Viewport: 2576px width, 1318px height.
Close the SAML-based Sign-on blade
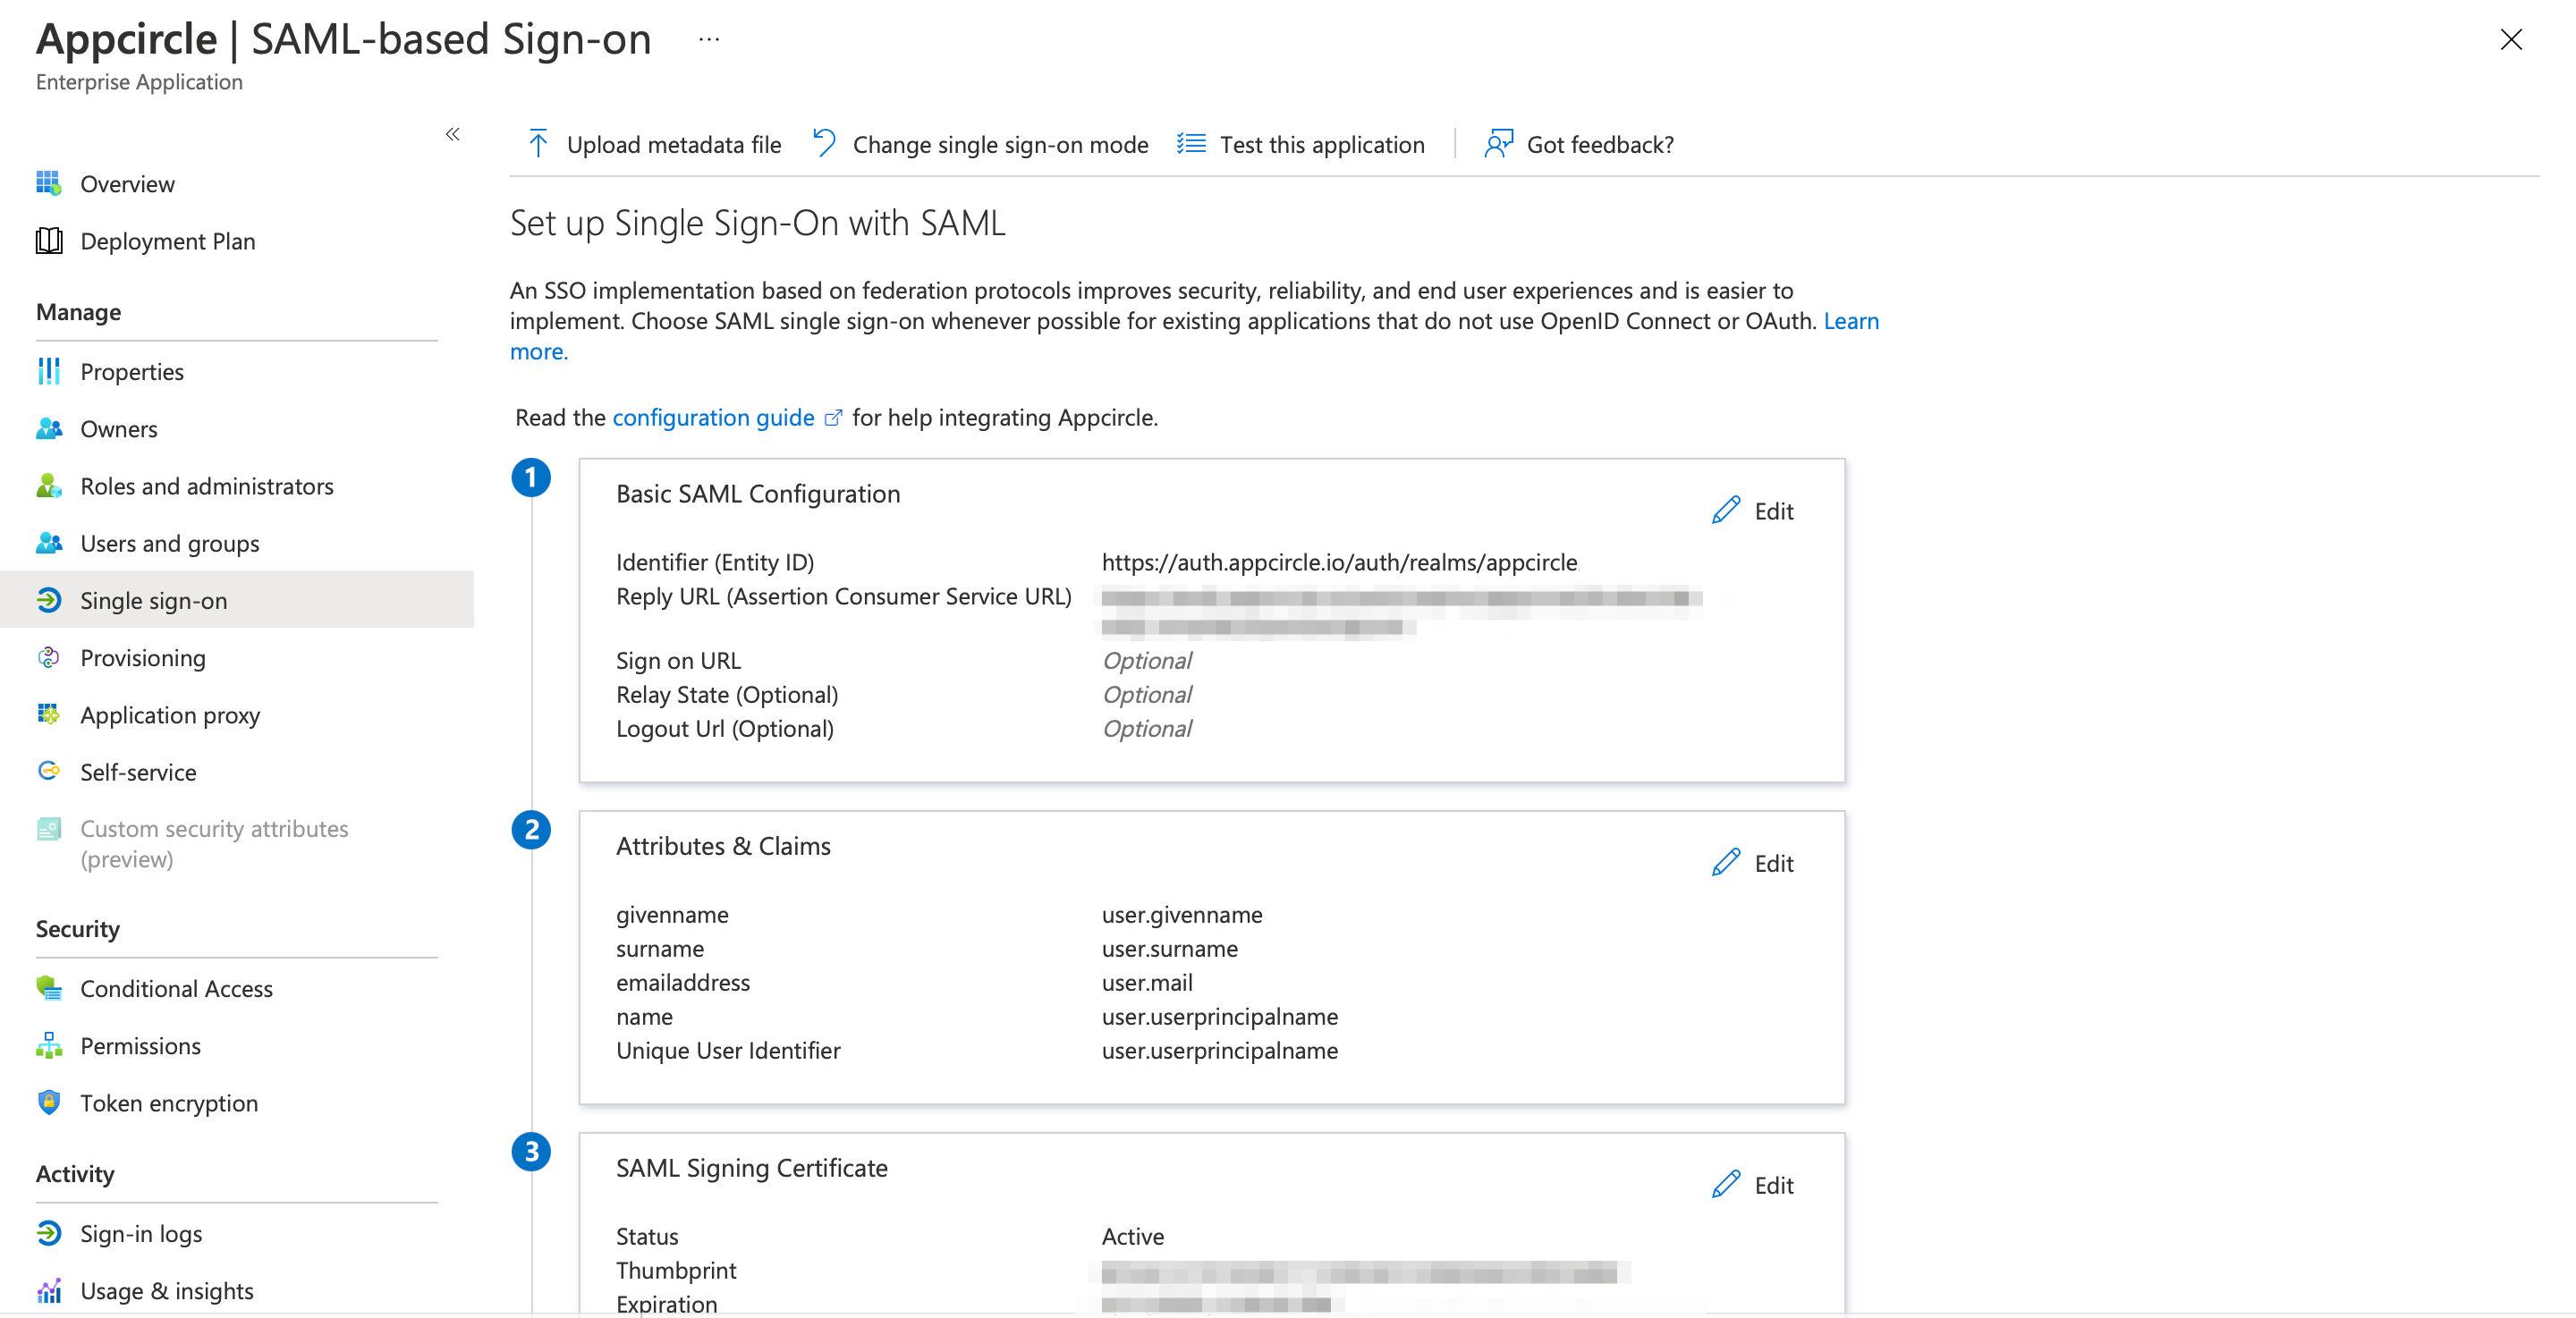[x=2511, y=39]
